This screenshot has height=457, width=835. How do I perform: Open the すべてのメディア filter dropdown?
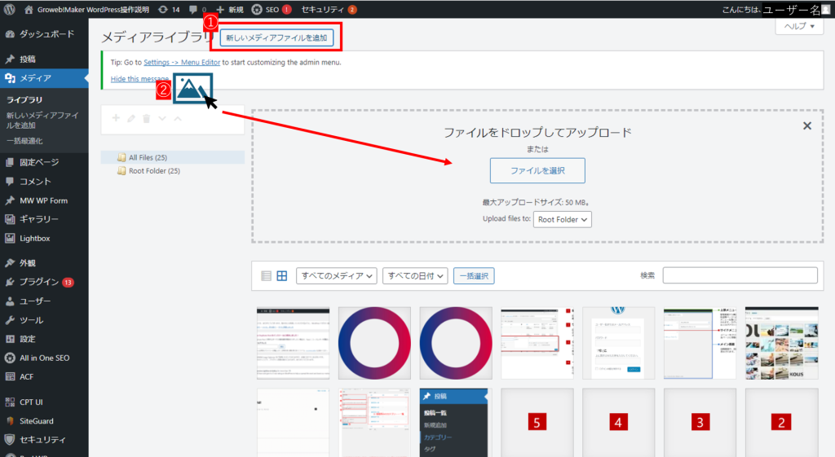[336, 276]
